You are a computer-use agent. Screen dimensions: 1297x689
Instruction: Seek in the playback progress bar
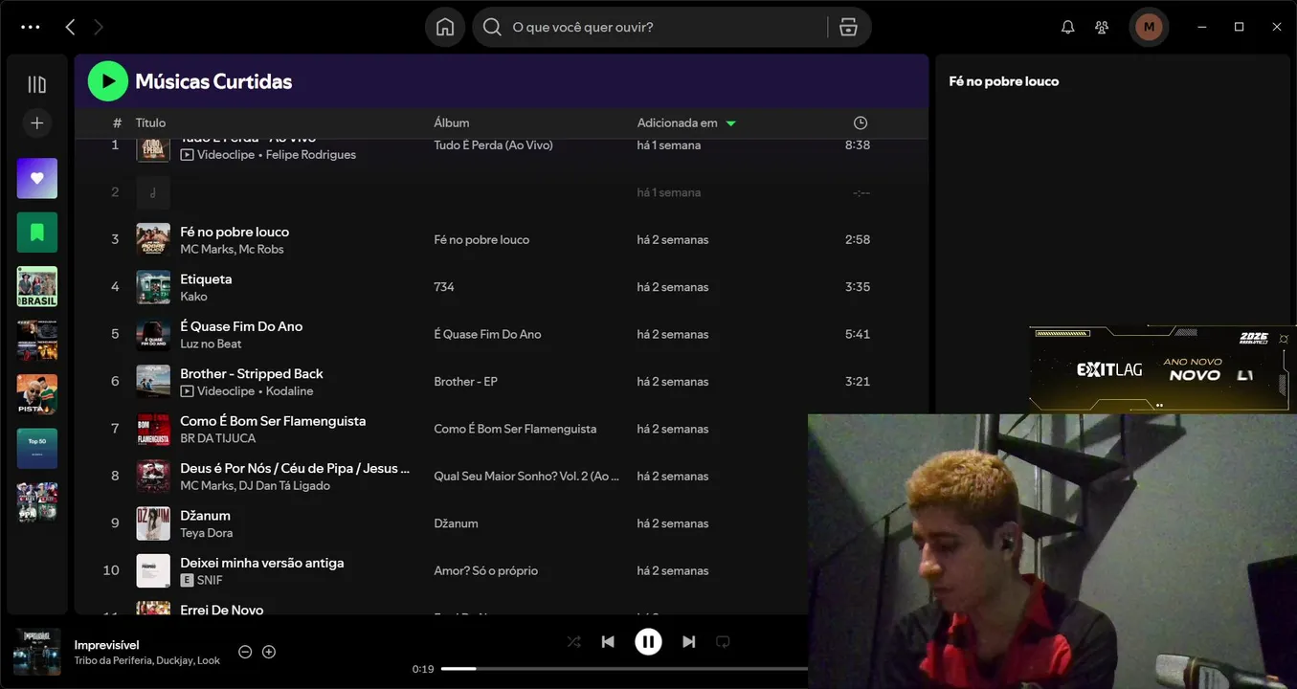click(x=624, y=669)
